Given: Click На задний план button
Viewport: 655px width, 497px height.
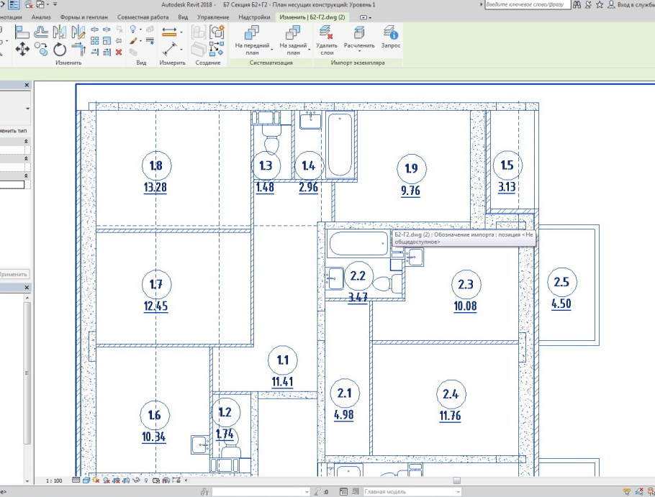Looking at the screenshot, I should [293, 40].
